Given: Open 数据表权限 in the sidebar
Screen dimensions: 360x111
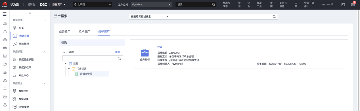Looking at the screenshot, I should (x=25, y=67).
